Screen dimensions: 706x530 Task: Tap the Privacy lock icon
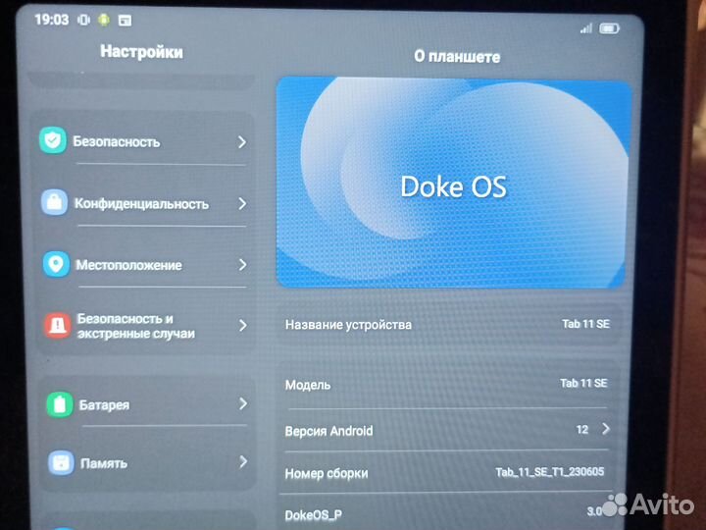[x=55, y=202]
